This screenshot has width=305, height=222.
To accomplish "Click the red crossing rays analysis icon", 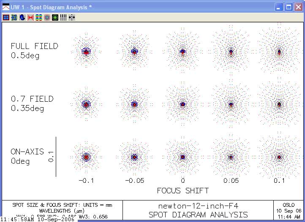I will 30,17.
